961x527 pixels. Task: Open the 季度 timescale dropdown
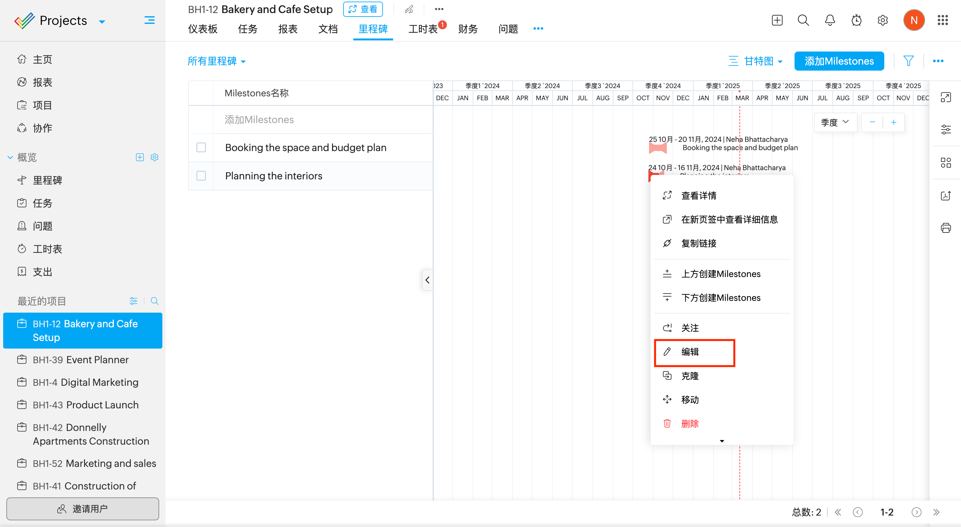835,122
